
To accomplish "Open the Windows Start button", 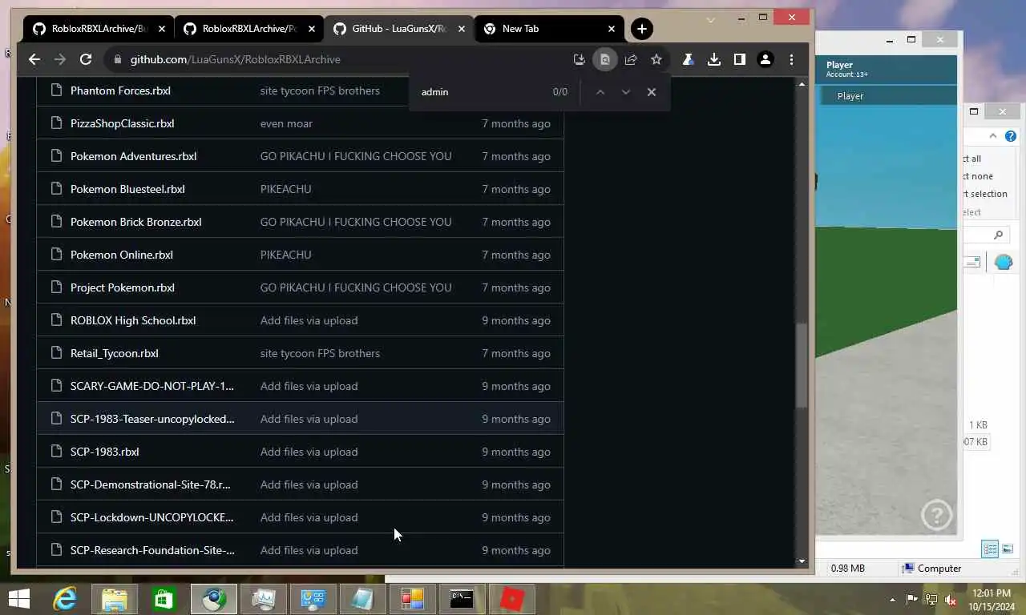I will pos(19,599).
